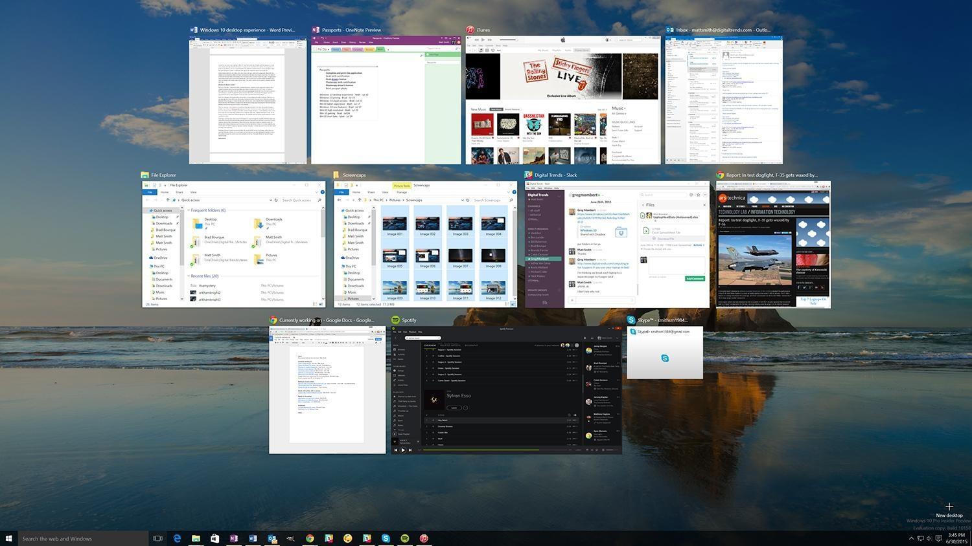Screen dimensions: 972x546
Task: Click the Slack icon beside the Digital Trends title
Action: pyautogui.click(x=528, y=175)
